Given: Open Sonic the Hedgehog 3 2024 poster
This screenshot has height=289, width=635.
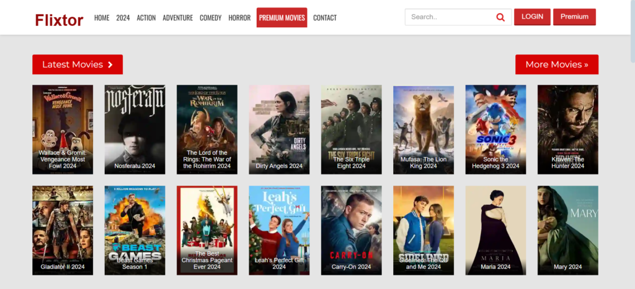Looking at the screenshot, I should coord(495,129).
